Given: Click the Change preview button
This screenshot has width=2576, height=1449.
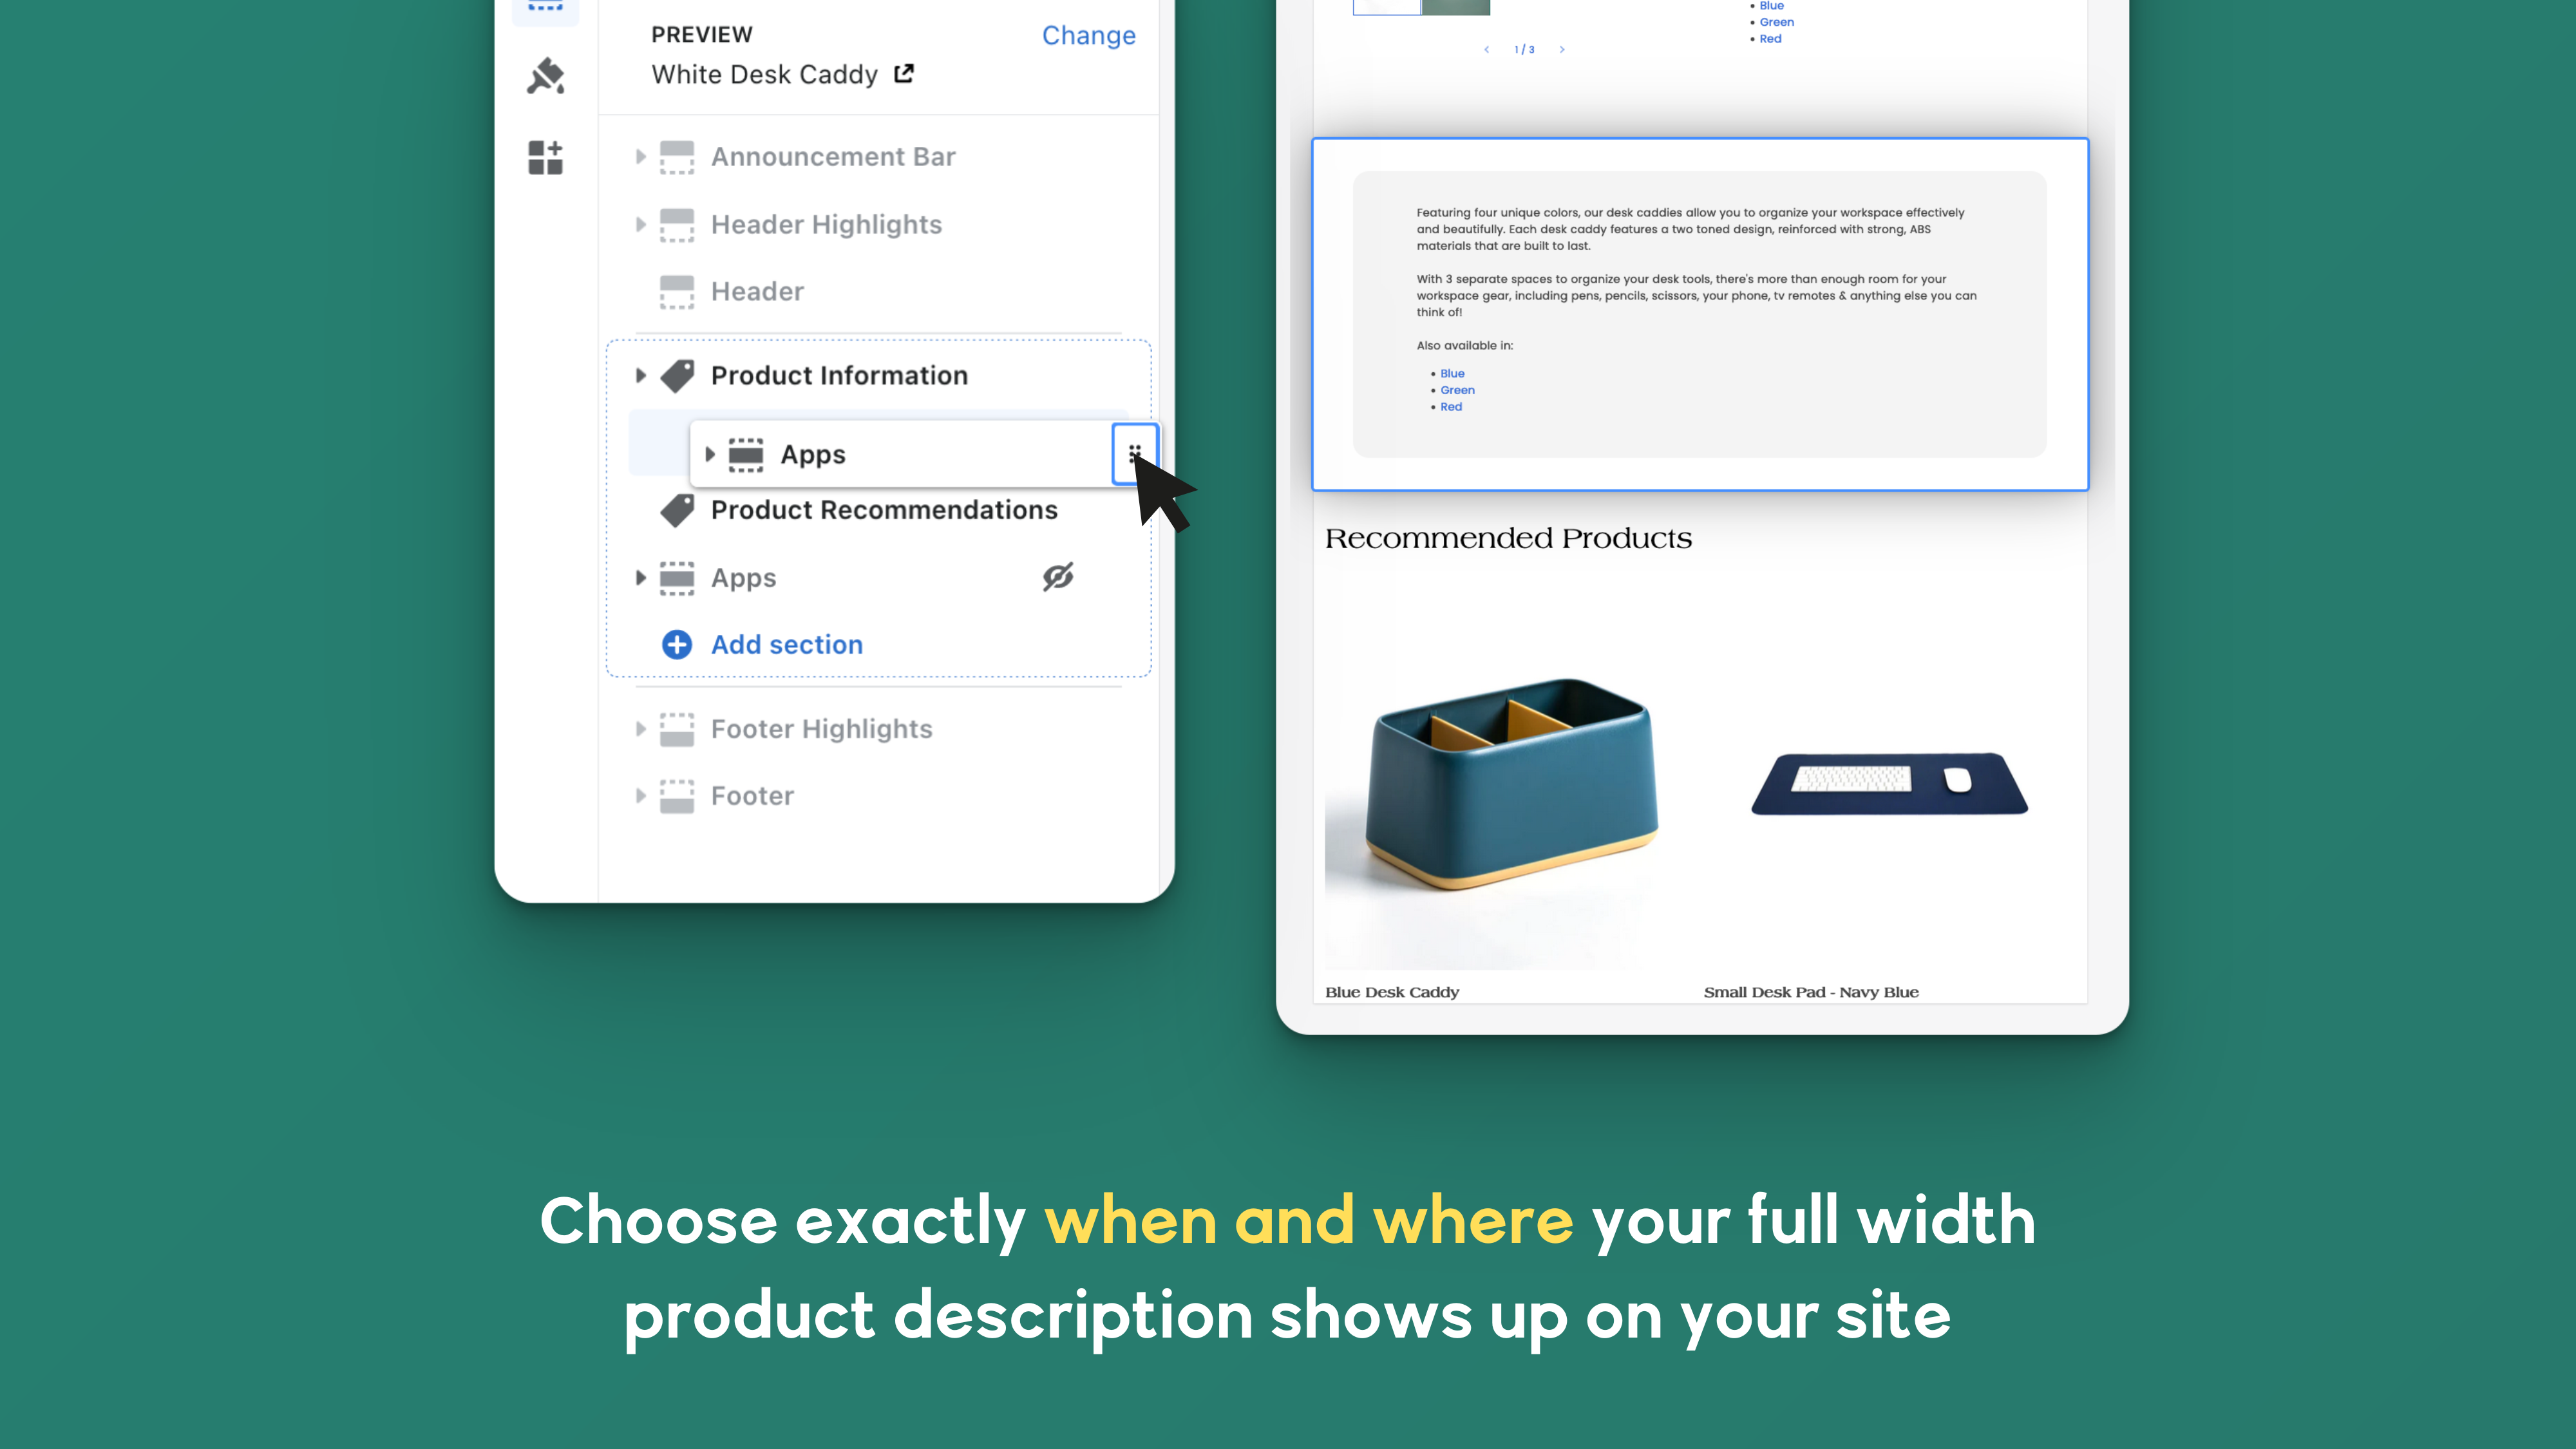Looking at the screenshot, I should pyautogui.click(x=1088, y=33).
